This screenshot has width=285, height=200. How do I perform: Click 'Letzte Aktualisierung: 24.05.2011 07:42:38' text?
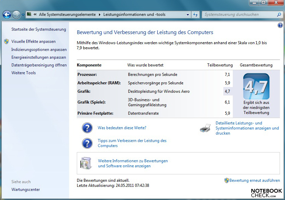(113, 185)
